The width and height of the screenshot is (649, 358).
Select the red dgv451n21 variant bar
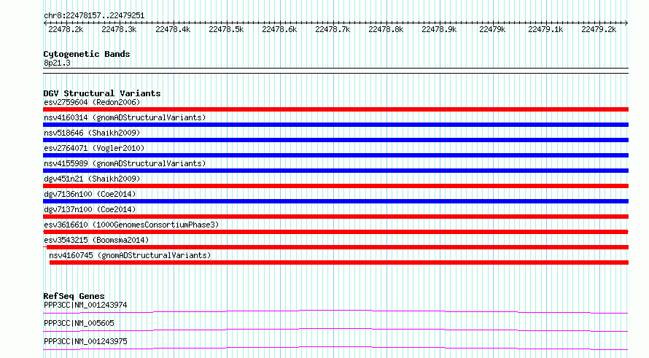point(335,186)
